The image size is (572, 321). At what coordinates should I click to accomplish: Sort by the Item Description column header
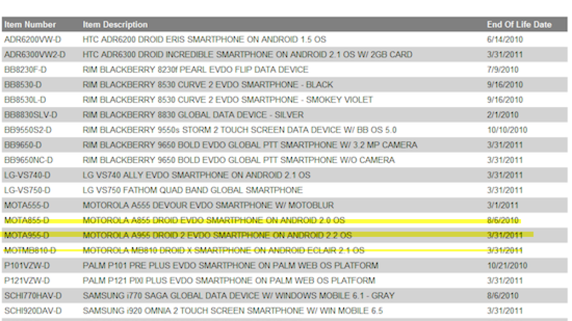point(115,24)
